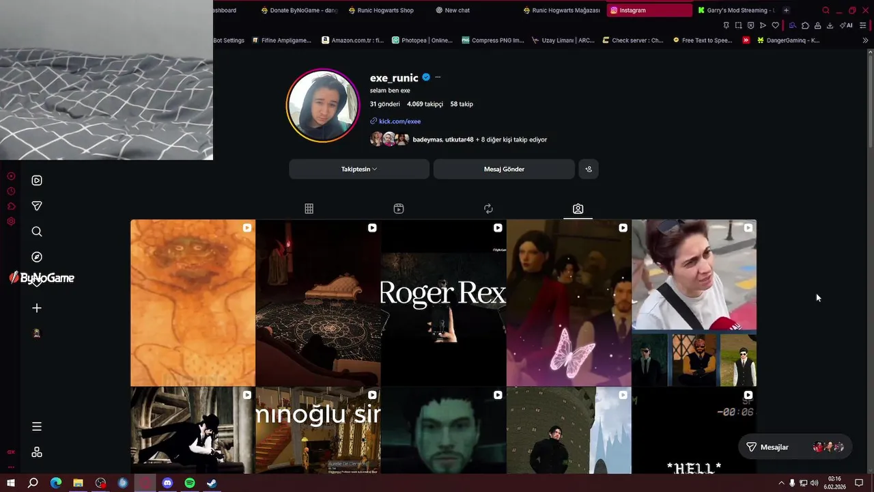The height and width of the screenshot is (492, 874).
Task: Open Spotify from the taskbar
Action: (x=190, y=483)
